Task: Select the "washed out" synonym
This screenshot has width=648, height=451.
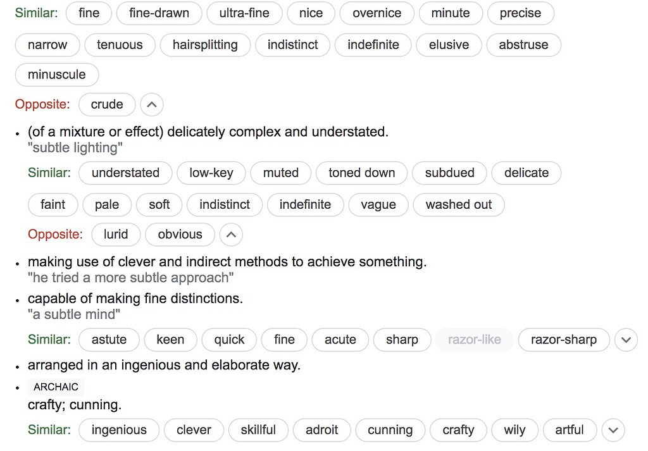Action: (458, 205)
